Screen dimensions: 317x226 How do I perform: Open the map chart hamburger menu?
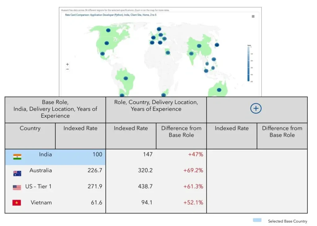(253, 16)
